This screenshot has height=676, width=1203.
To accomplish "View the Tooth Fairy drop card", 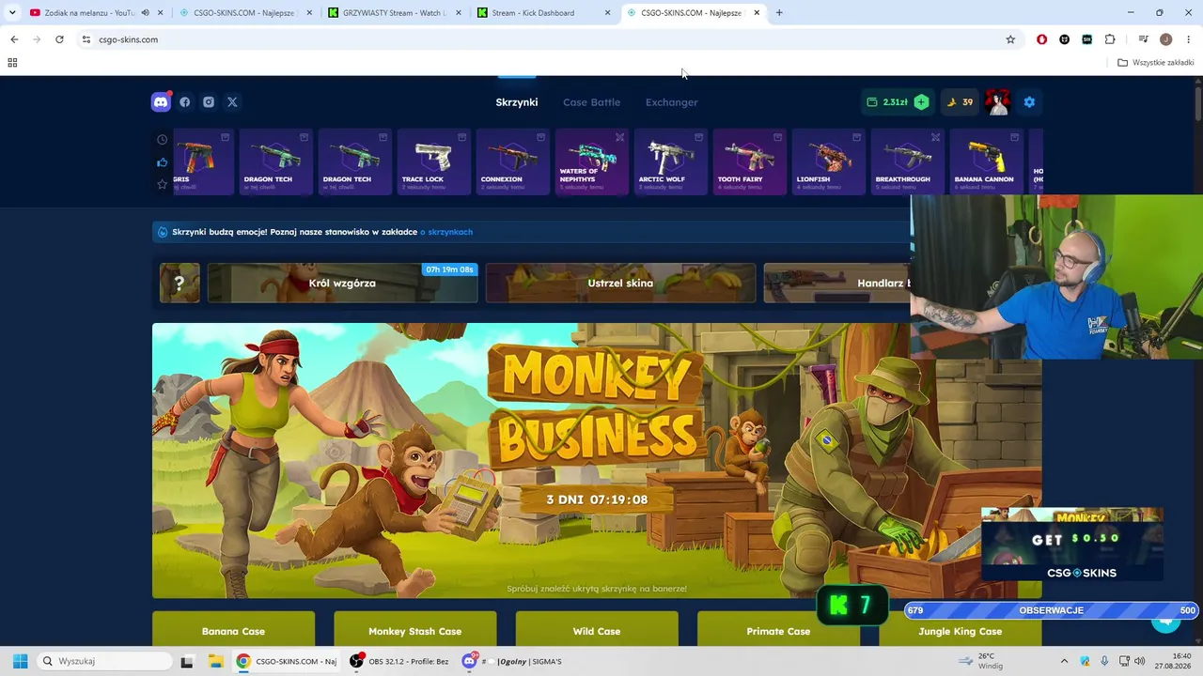I will point(750,161).
